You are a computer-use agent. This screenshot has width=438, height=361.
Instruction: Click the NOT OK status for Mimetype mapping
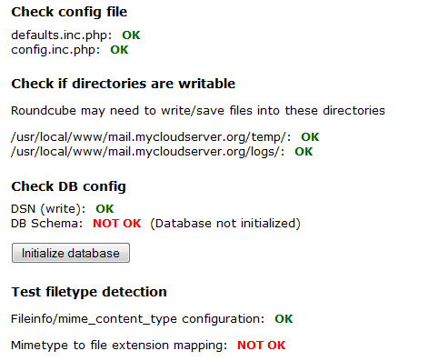click(x=262, y=346)
